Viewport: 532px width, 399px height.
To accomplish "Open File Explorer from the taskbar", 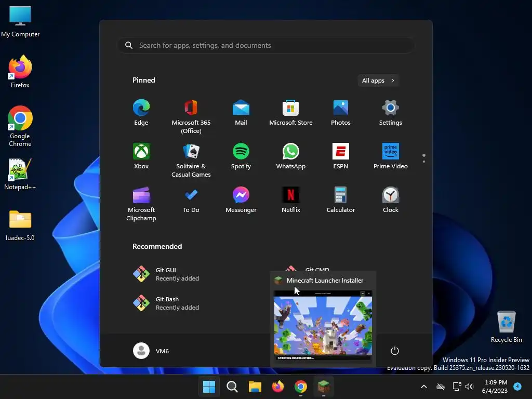I will click(255, 387).
